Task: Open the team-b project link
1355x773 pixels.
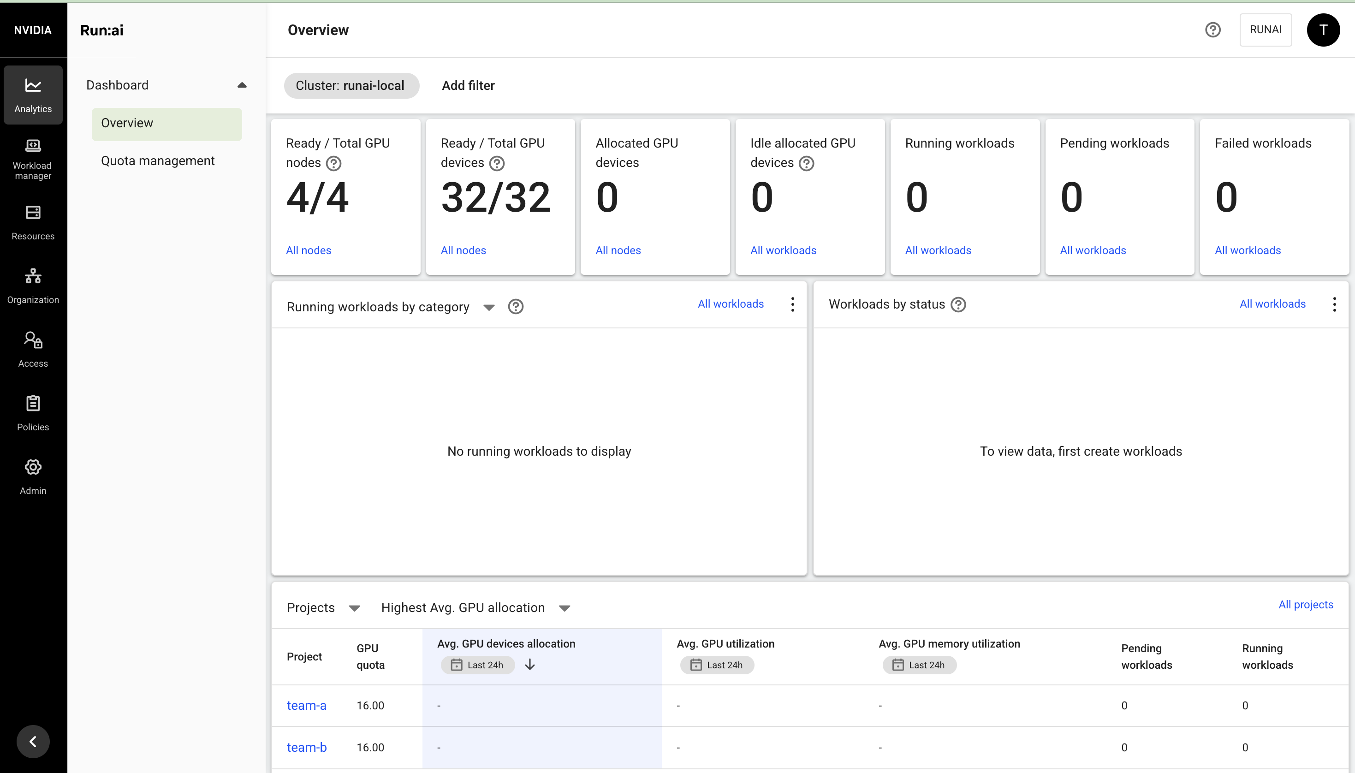Action: tap(306, 748)
